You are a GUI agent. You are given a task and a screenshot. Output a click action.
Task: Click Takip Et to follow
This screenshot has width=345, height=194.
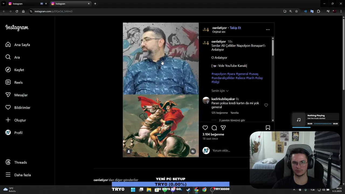[235, 28]
